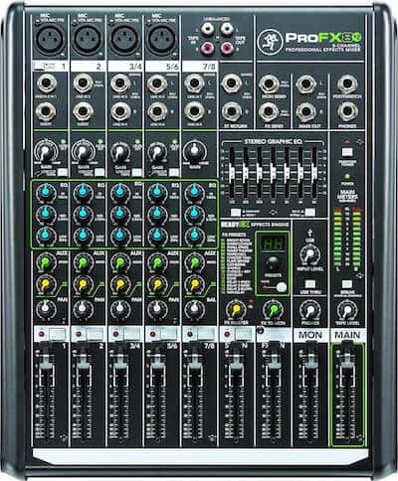Toggle the graphic EQ Main Mix/Mon switch
The height and width of the screenshot is (481, 398).
[236, 213]
